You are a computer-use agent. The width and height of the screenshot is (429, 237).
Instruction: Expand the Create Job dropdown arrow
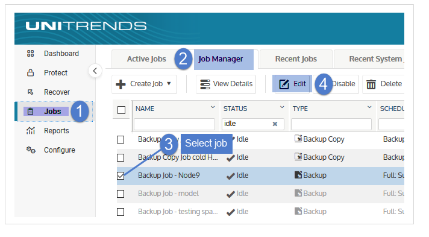[x=169, y=84]
